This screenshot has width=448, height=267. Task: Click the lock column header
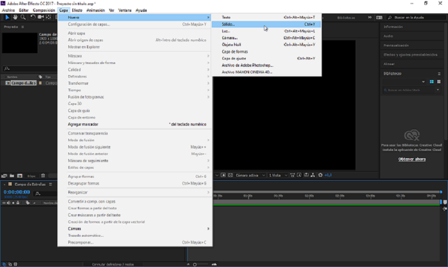click(18, 203)
